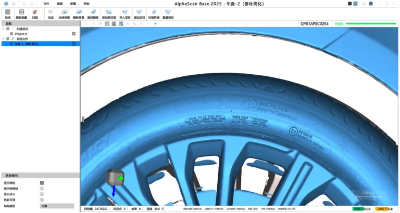Select Project 0 in the navigation tree
Image resolution: width=400 pixels, height=213 pixels.
(x=22, y=33)
